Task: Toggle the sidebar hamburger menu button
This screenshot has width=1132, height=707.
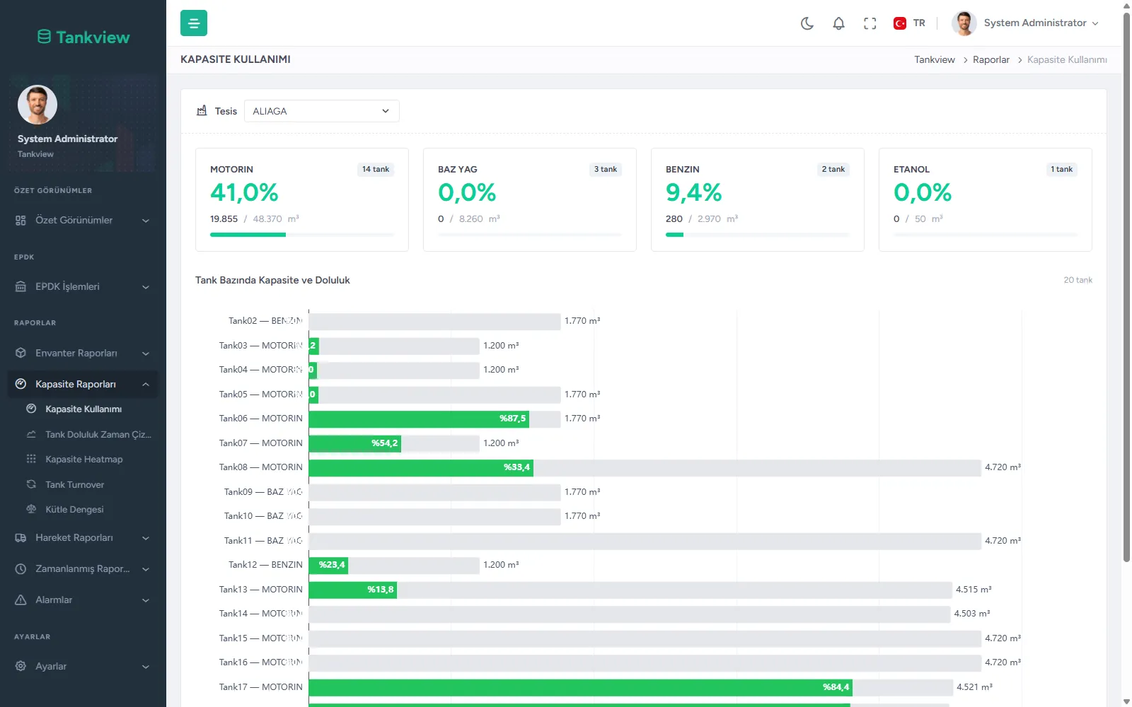Action: (x=194, y=23)
